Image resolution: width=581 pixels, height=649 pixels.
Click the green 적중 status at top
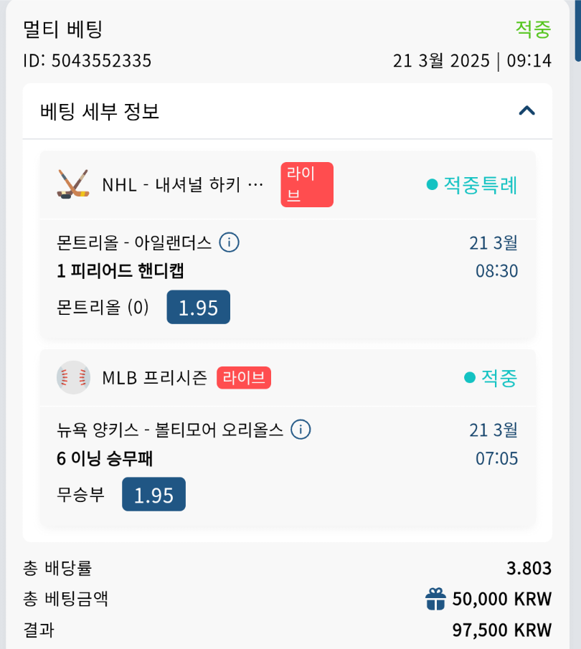coord(533,29)
